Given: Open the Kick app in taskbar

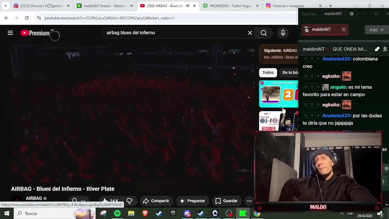Looking at the screenshot, I should click(x=243, y=214).
